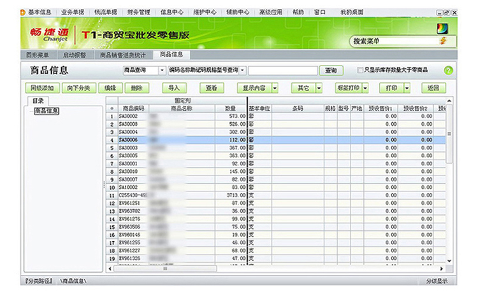Open the 财务管理 menu
Viewport: 478px width, 306px height.
pos(139,13)
